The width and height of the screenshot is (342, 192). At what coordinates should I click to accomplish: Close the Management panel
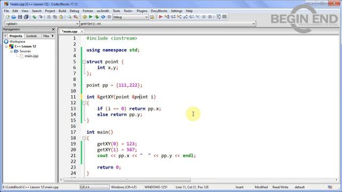tap(53, 29)
